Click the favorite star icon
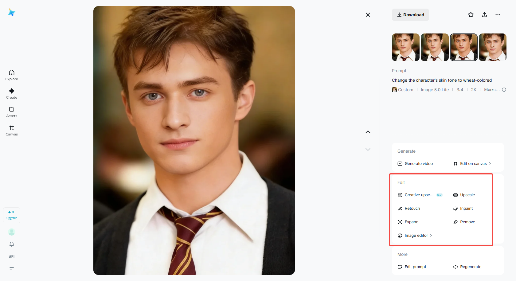The height and width of the screenshot is (281, 516). [x=471, y=15]
